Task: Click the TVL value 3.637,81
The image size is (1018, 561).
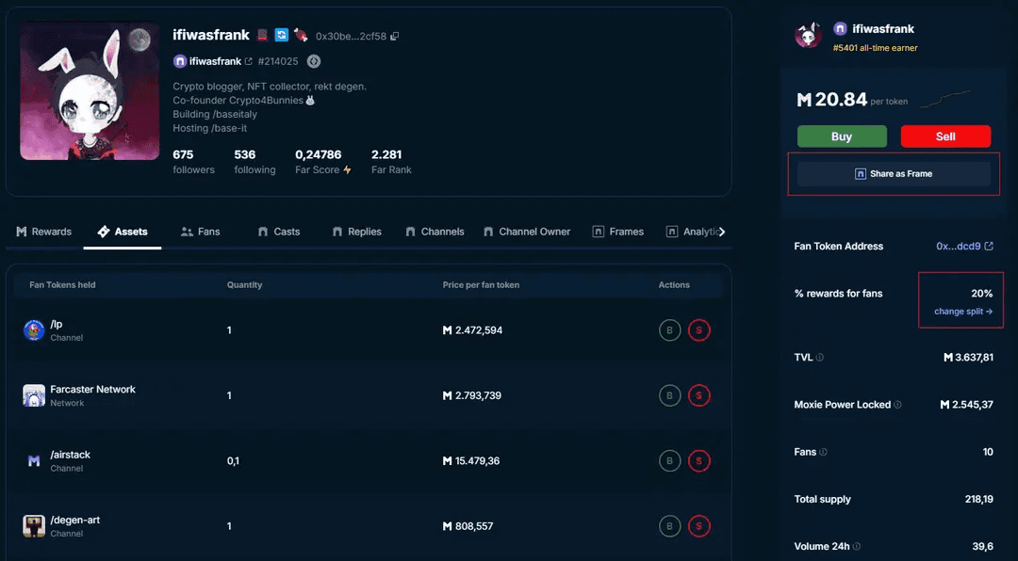Action: point(969,358)
